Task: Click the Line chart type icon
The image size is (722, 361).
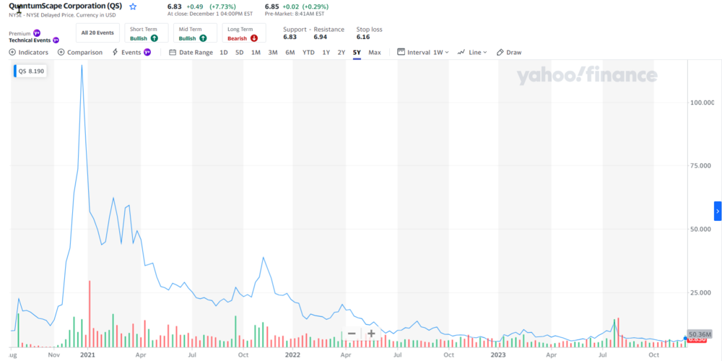Action: pos(461,53)
